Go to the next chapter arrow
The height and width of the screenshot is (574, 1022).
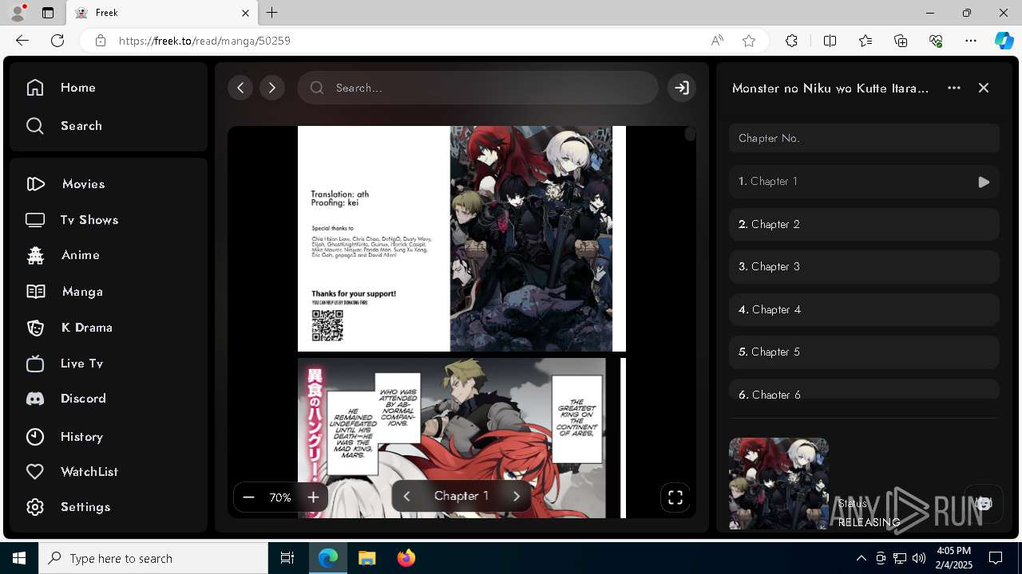(x=517, y=496)
